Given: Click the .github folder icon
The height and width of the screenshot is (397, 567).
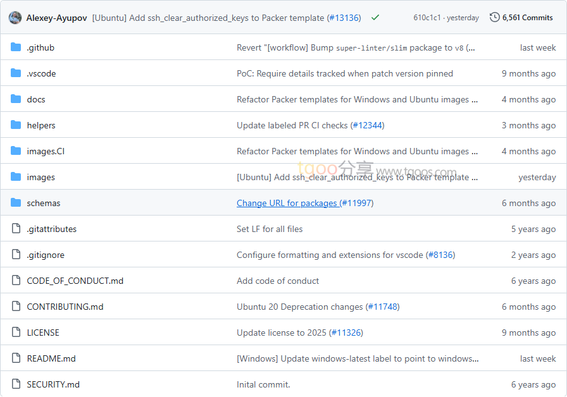Looking at the screenshot, I should click(16, 47).
